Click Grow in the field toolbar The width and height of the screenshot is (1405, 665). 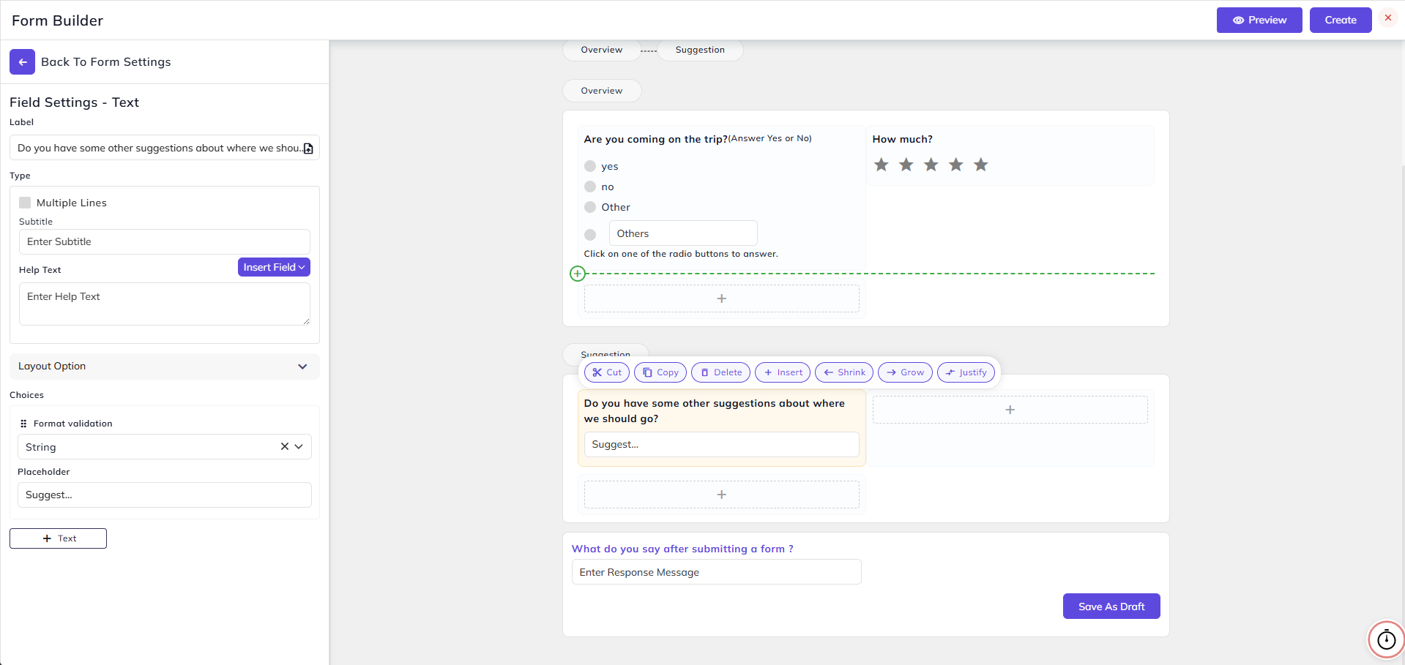[905, 372]
